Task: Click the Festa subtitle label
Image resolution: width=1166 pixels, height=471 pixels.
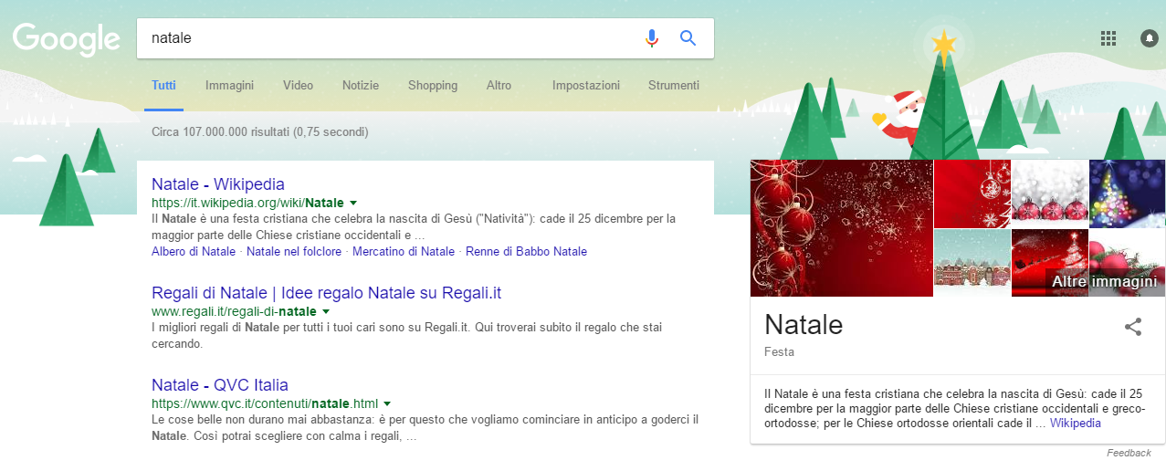Action: click(x=779, y=351)
